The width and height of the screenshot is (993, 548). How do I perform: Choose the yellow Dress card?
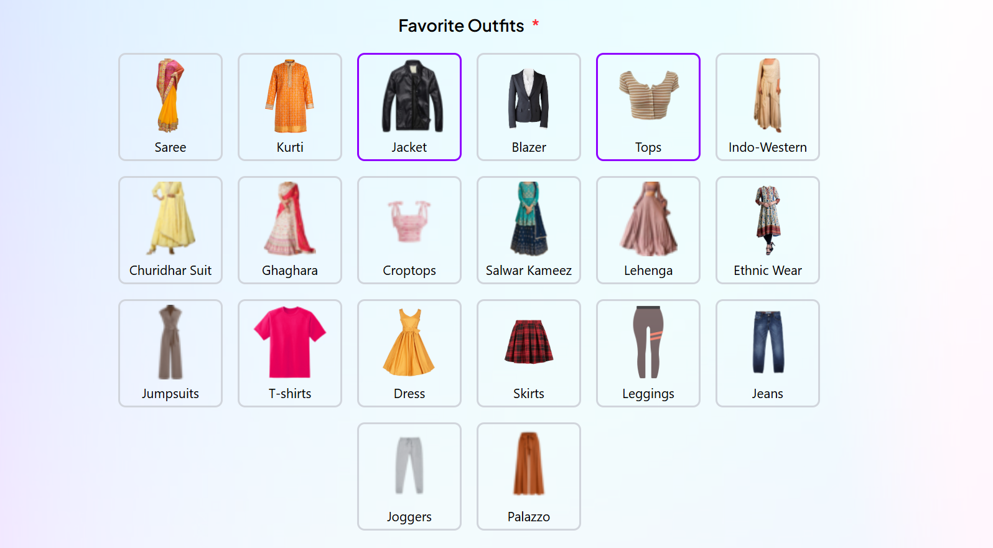tap(409, 353)
